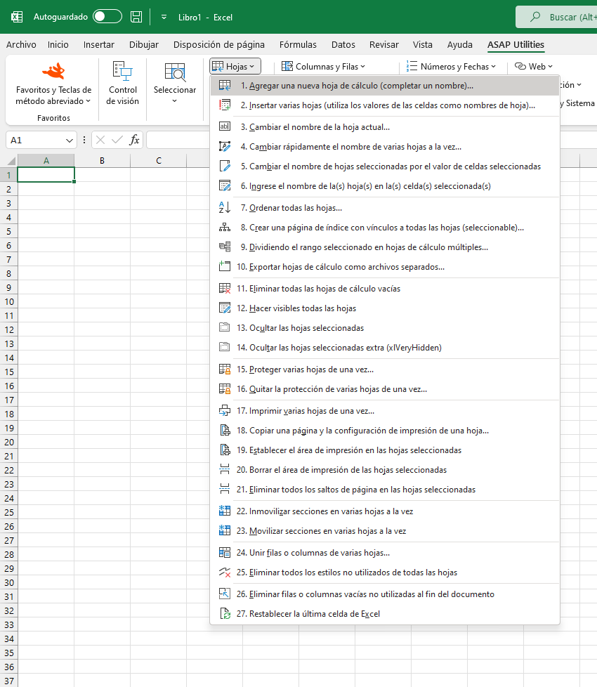Select row 10 header

point(8,302)
